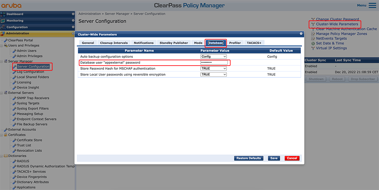379x190 pixels.
Task: Open Auto backup configuration options dropdown
Action: 214,57
